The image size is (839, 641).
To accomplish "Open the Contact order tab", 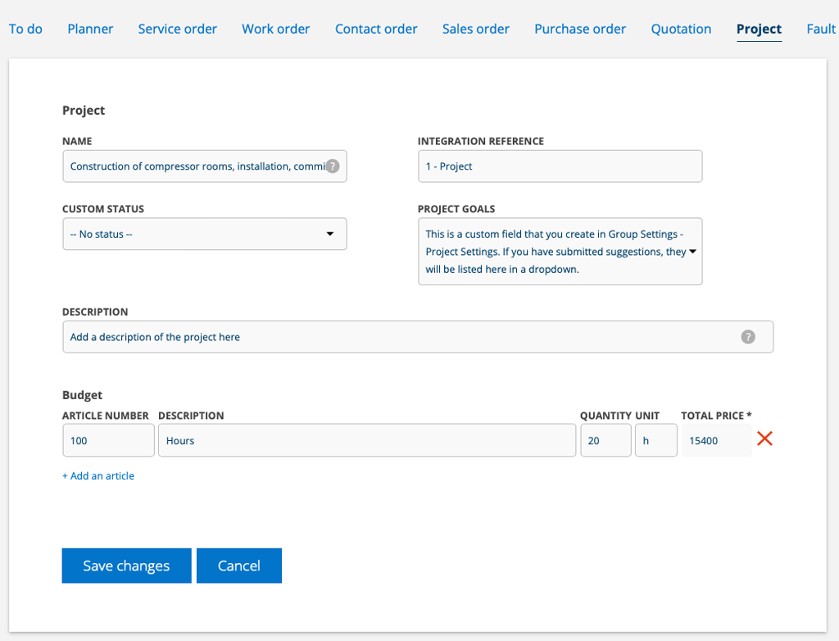I will (376, 29).
